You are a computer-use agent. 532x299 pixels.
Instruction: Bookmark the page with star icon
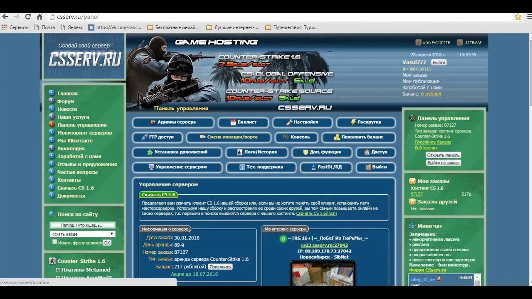[518, 17]
